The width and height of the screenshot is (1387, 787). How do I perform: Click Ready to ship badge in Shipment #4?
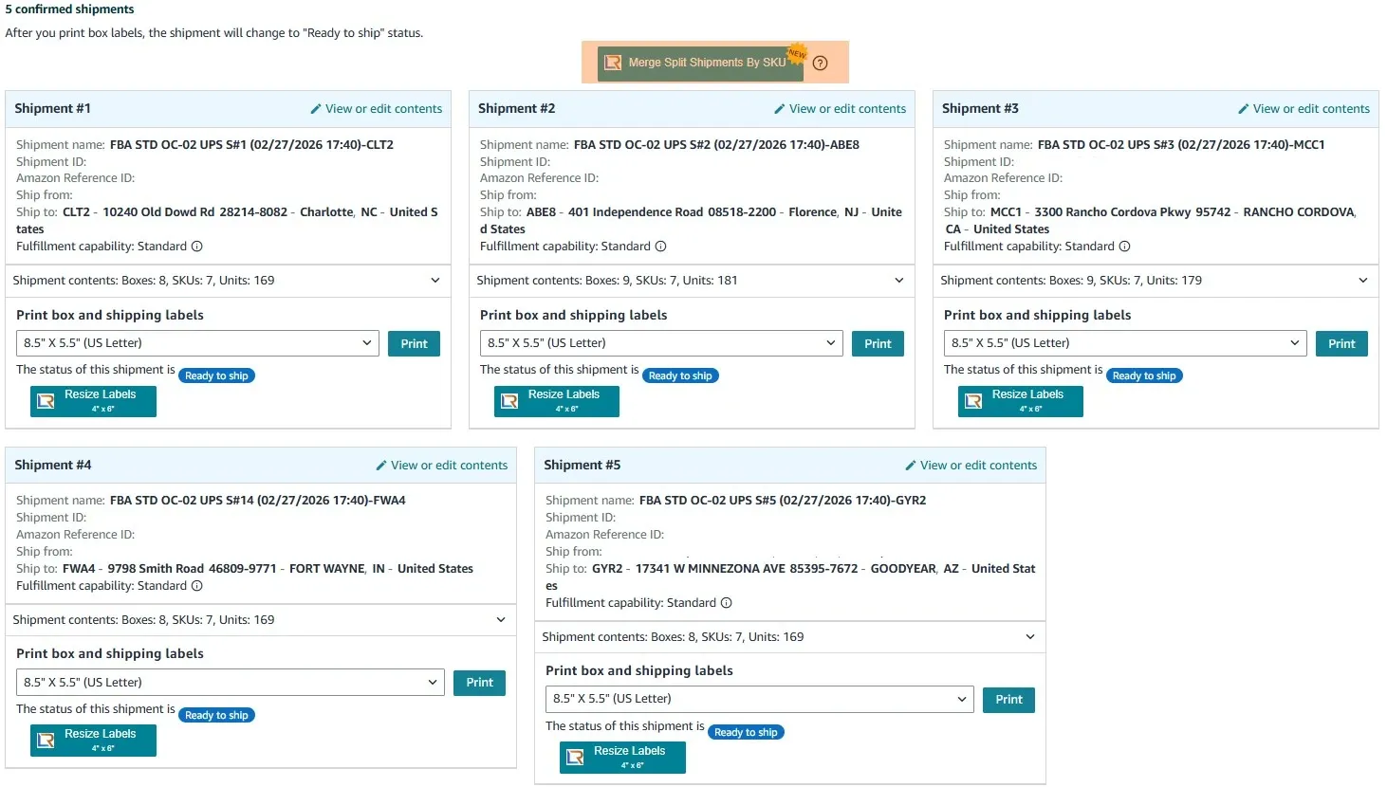click(x=216, y=716)
